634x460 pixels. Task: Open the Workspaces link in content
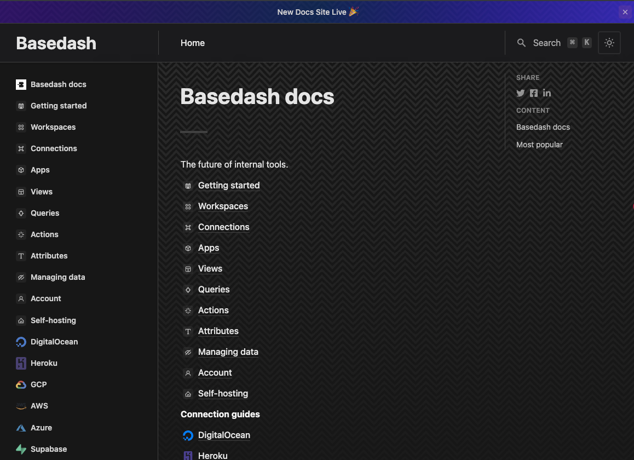pyautogui.click(x=223, y=206)
